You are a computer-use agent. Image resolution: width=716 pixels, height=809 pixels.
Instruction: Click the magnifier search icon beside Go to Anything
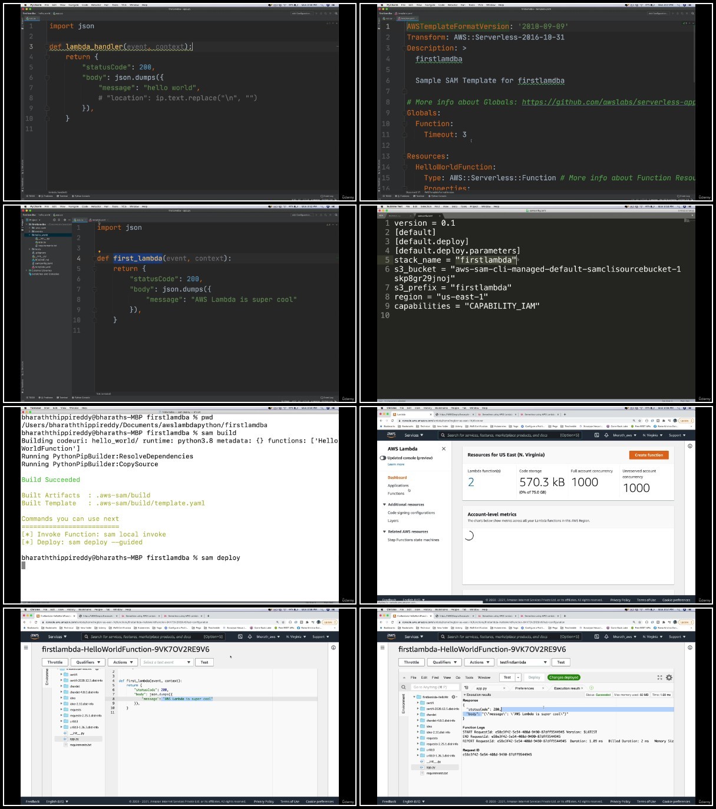[x=404, y=687]
